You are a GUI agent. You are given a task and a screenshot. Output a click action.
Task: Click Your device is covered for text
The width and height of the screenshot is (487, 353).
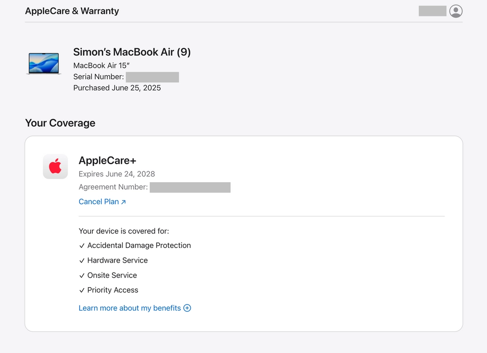click(x=124, y=231)
